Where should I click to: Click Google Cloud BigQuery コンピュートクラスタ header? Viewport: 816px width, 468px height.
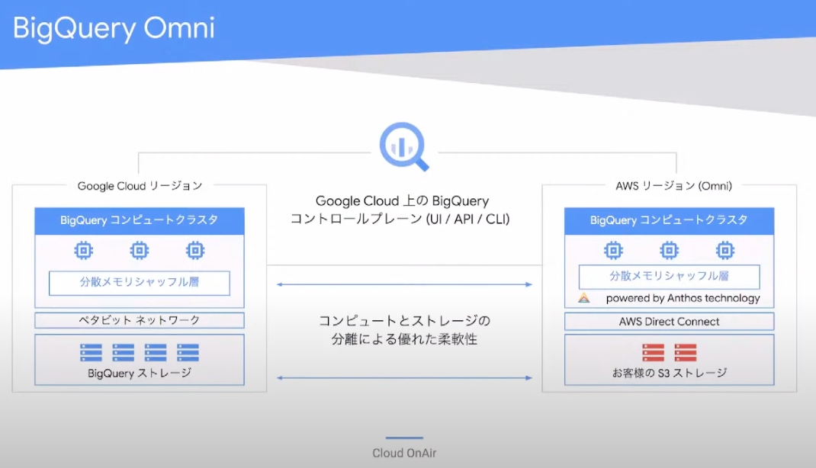tap(140, 220)
